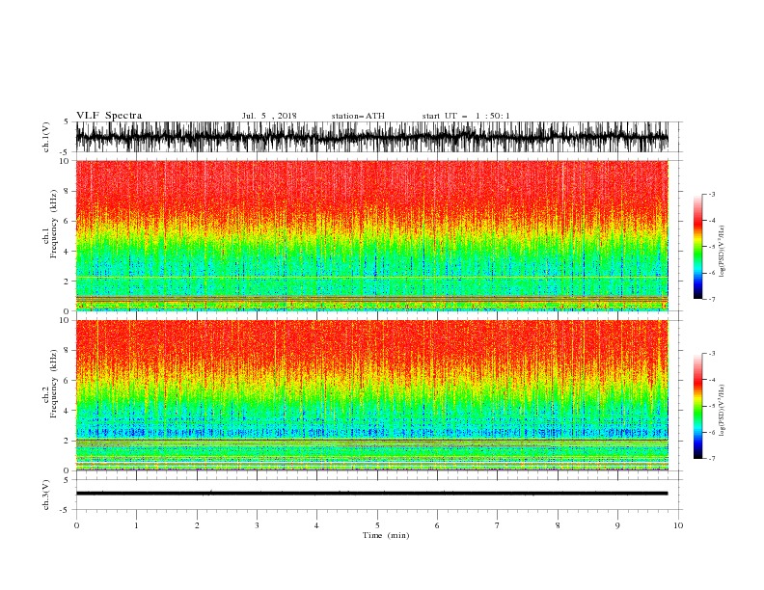Click the "6" kHz tick of ch.2 spectrogram

[68, 381]
